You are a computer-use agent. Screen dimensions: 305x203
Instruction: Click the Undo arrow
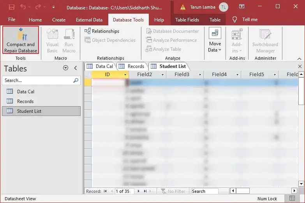click(x=23, y=7)
